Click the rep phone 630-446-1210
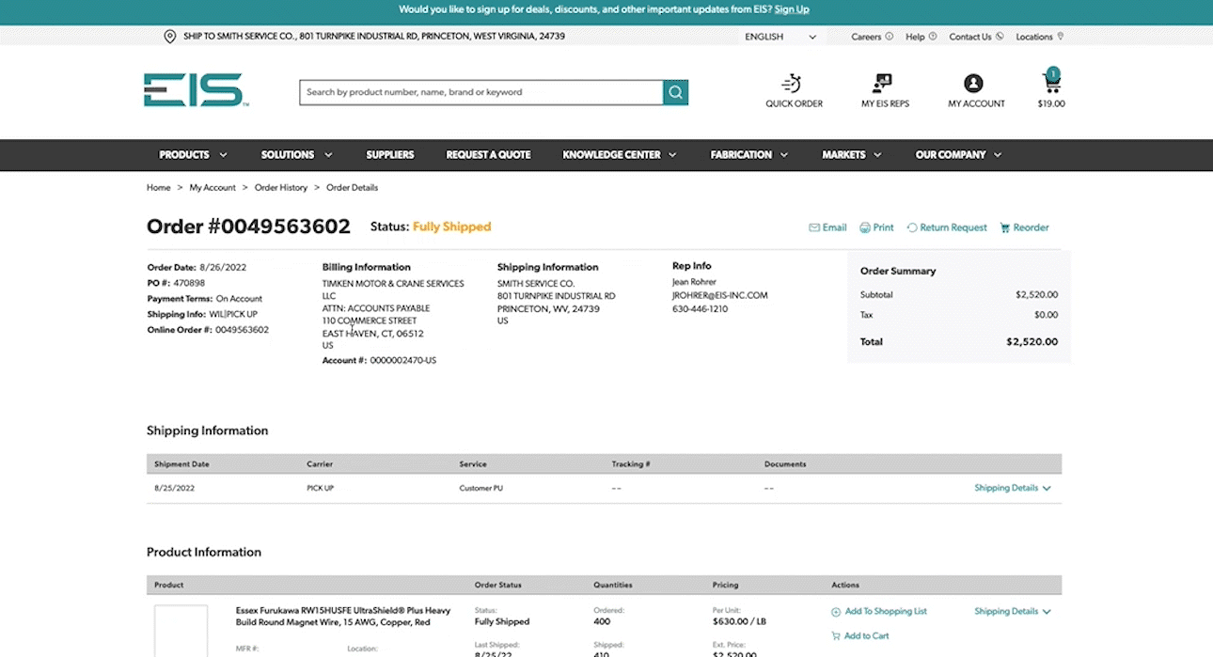The height and width of the screenshot is (657, 1213). tap(700, 309)
